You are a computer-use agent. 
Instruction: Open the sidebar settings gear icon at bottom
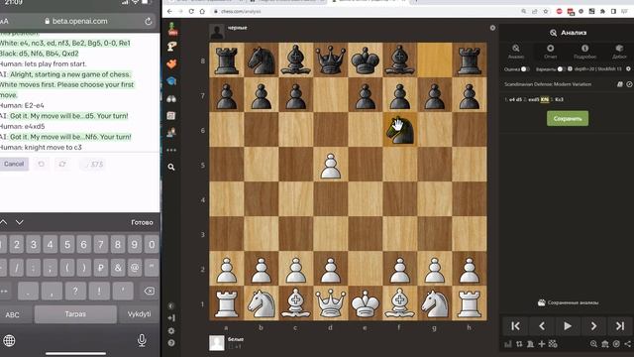tap(171, 330)
